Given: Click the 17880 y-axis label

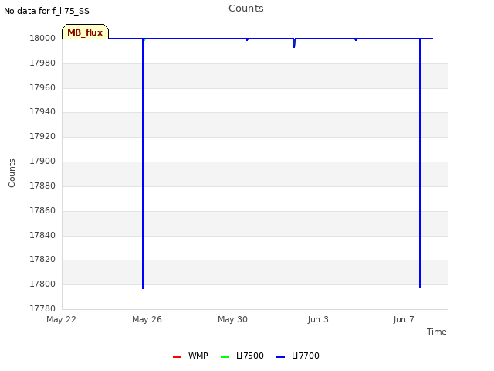Looking at the screenshot, I should [42, 185].
